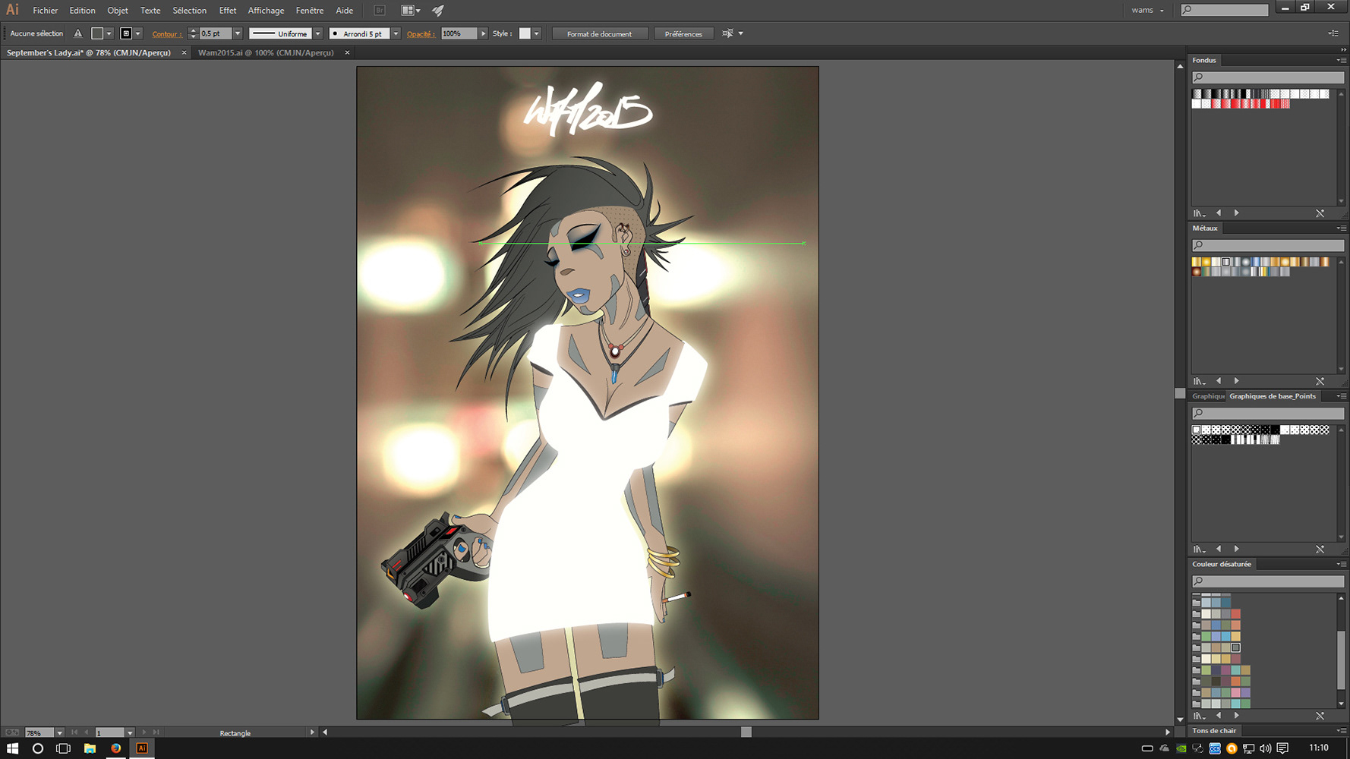
Task: Switch to the Graphiques de base_Points tab
Action: 1273,396
